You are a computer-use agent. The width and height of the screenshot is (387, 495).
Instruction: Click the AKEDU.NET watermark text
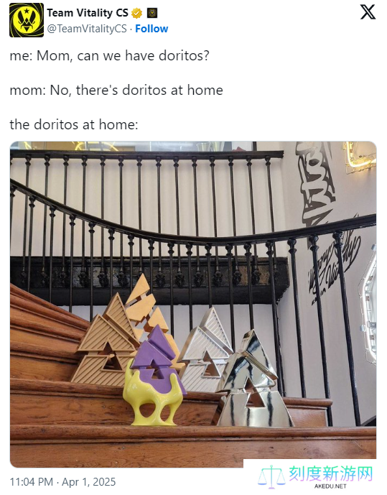click(x=330, y=486)
